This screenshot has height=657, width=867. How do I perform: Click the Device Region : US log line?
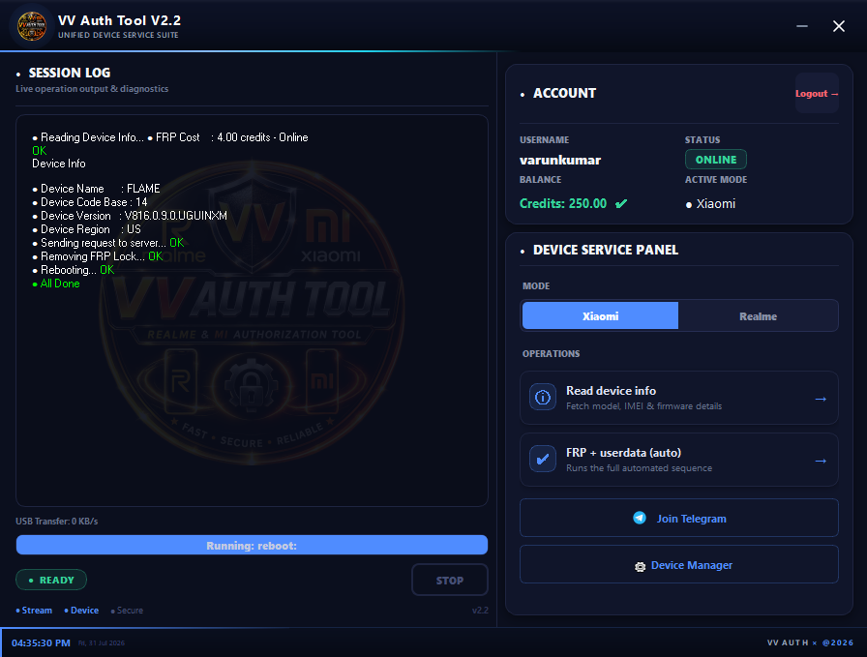click(87, 229)
